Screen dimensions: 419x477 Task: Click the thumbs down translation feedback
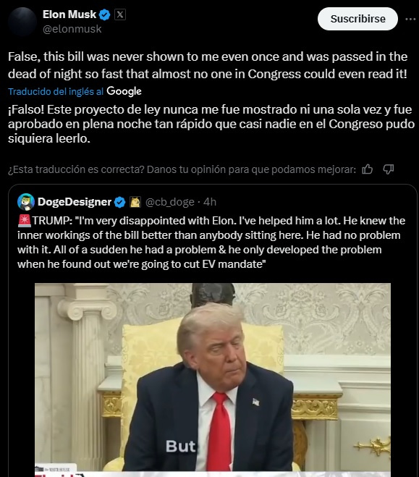[389, 169]
